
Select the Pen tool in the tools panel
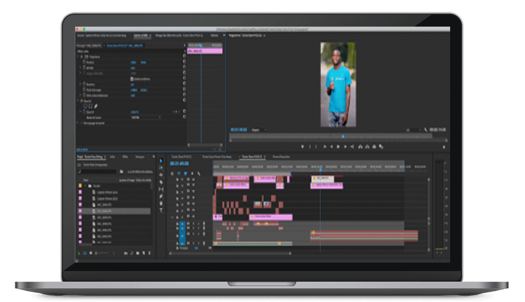(161, 196)
